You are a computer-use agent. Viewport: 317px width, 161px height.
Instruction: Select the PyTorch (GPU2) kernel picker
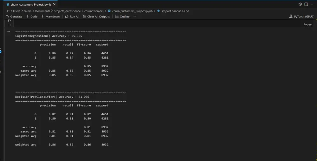point(302,17)
